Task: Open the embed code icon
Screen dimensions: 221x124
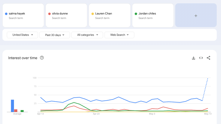Action: click(201, 58)
